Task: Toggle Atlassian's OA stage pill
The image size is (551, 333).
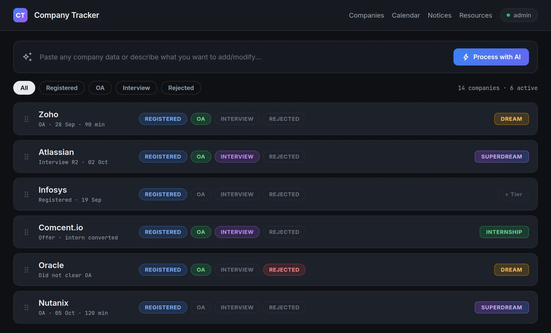Action: pos(201,157)
